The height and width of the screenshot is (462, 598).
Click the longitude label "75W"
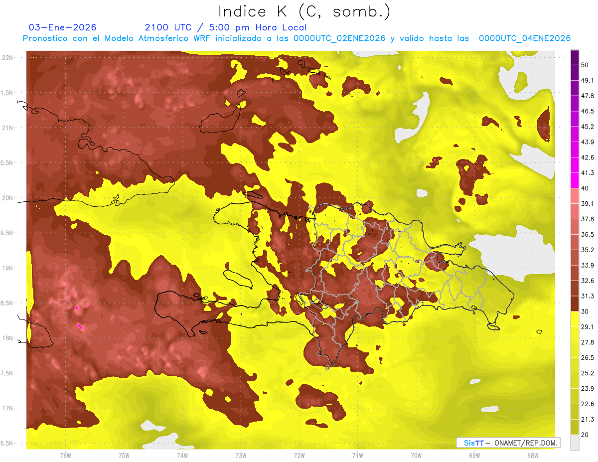124,456
